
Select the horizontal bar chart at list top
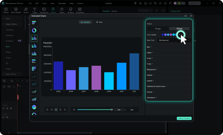[x=34, y=23]
